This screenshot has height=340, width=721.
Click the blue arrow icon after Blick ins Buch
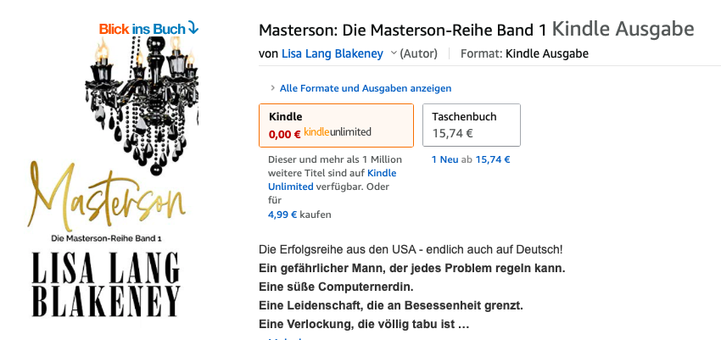pos(193,29)
